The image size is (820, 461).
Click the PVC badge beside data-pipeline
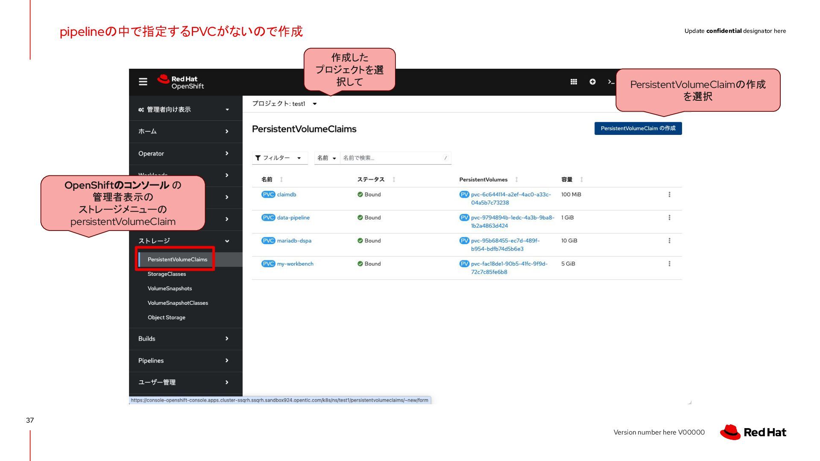point(268,218)
